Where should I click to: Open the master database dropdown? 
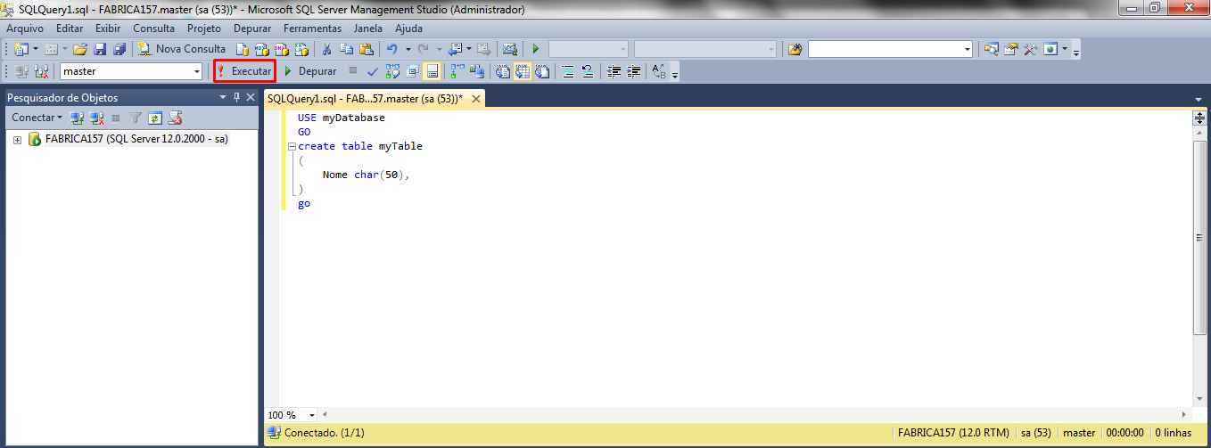click(197, 71)
